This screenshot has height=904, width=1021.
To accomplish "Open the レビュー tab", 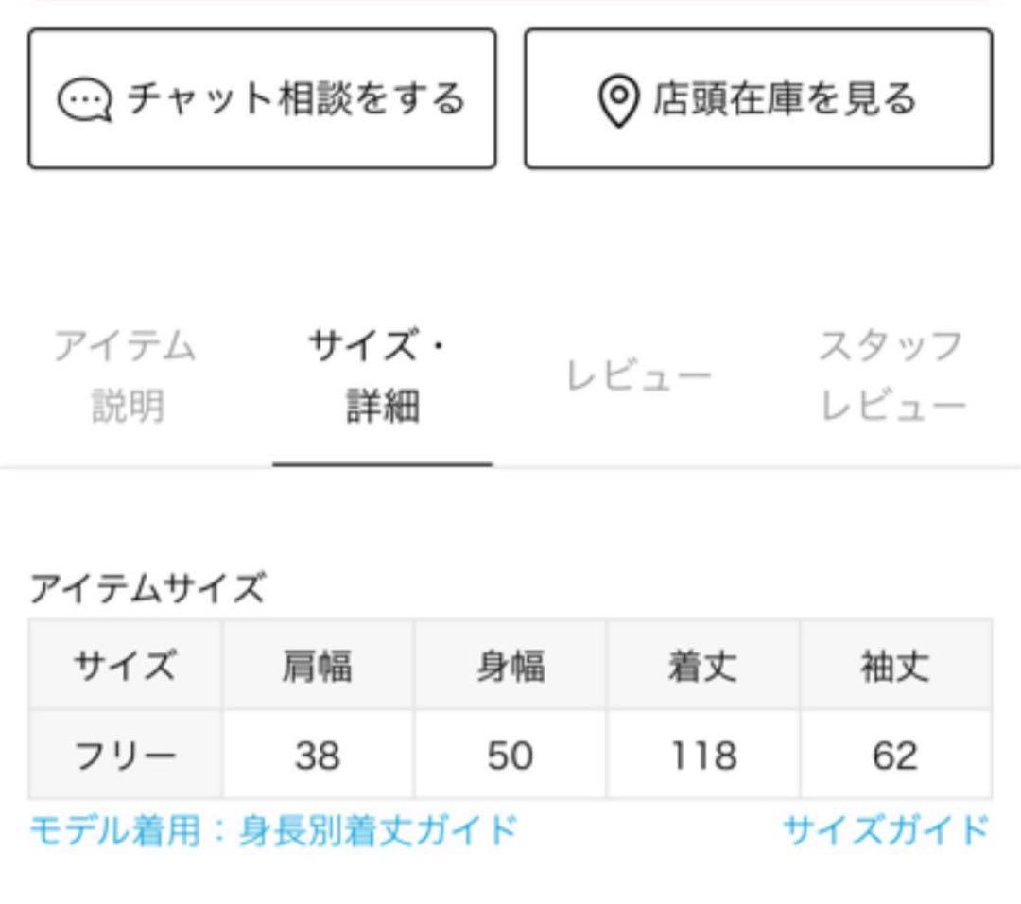I will (638, 376).
